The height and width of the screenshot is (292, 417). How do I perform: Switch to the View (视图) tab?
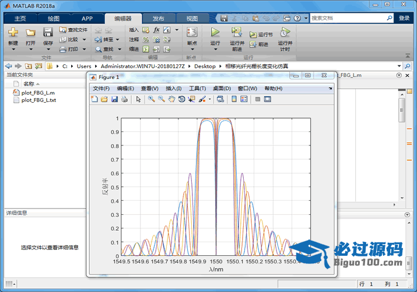point(192,18)
